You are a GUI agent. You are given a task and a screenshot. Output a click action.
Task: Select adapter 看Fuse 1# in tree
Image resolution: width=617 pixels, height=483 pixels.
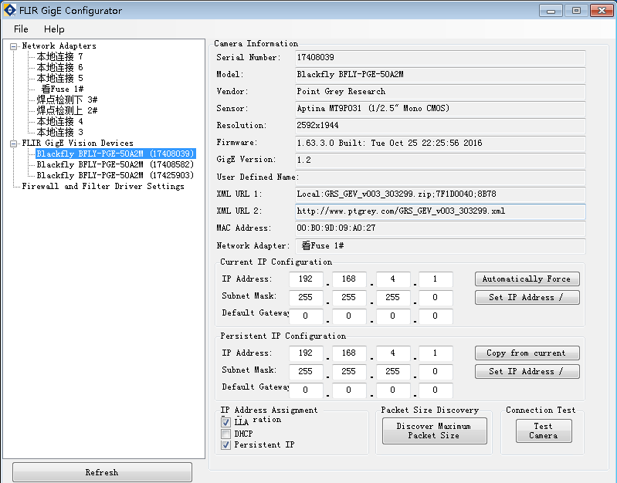coord(63,89)
